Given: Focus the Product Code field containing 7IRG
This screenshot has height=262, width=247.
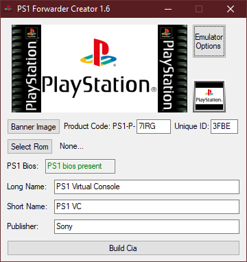Looking at the screenshot, I should click(x=154, y=126).
